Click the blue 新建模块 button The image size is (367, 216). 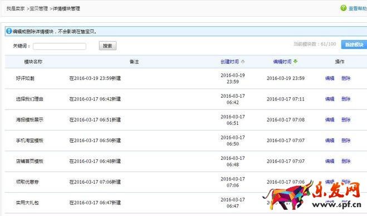click(x=354, y=44)
